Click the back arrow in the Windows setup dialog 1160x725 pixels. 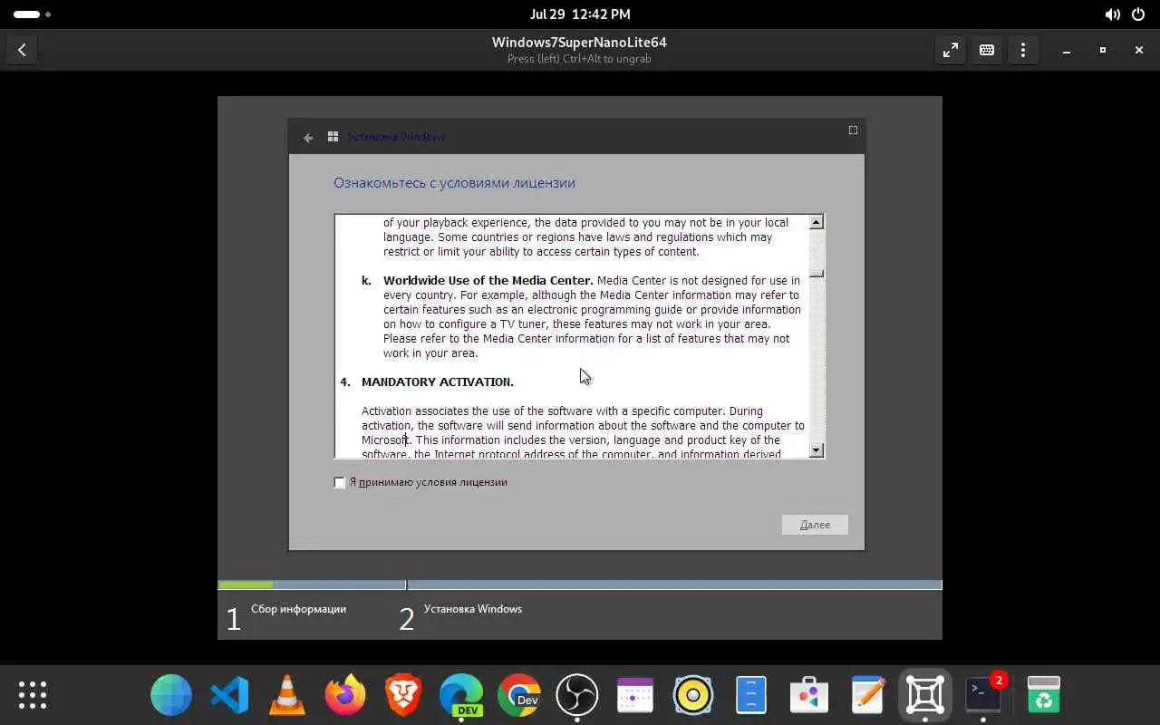click(308, 137)
